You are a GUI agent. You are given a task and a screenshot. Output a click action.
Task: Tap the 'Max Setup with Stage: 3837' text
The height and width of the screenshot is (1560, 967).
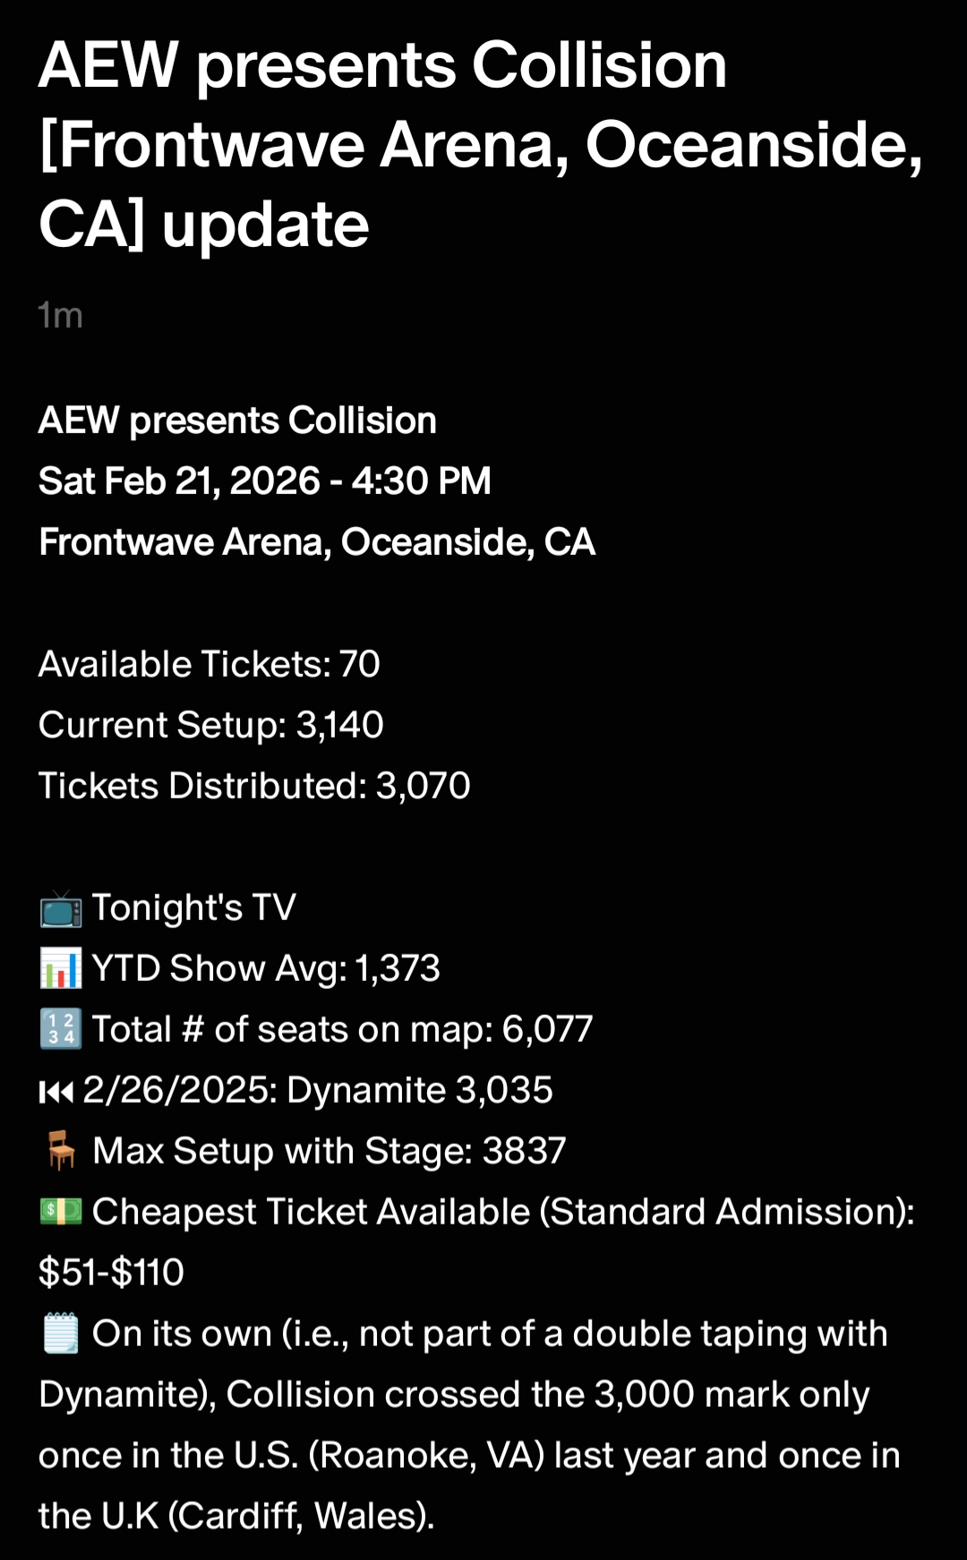coord(329,1151)
